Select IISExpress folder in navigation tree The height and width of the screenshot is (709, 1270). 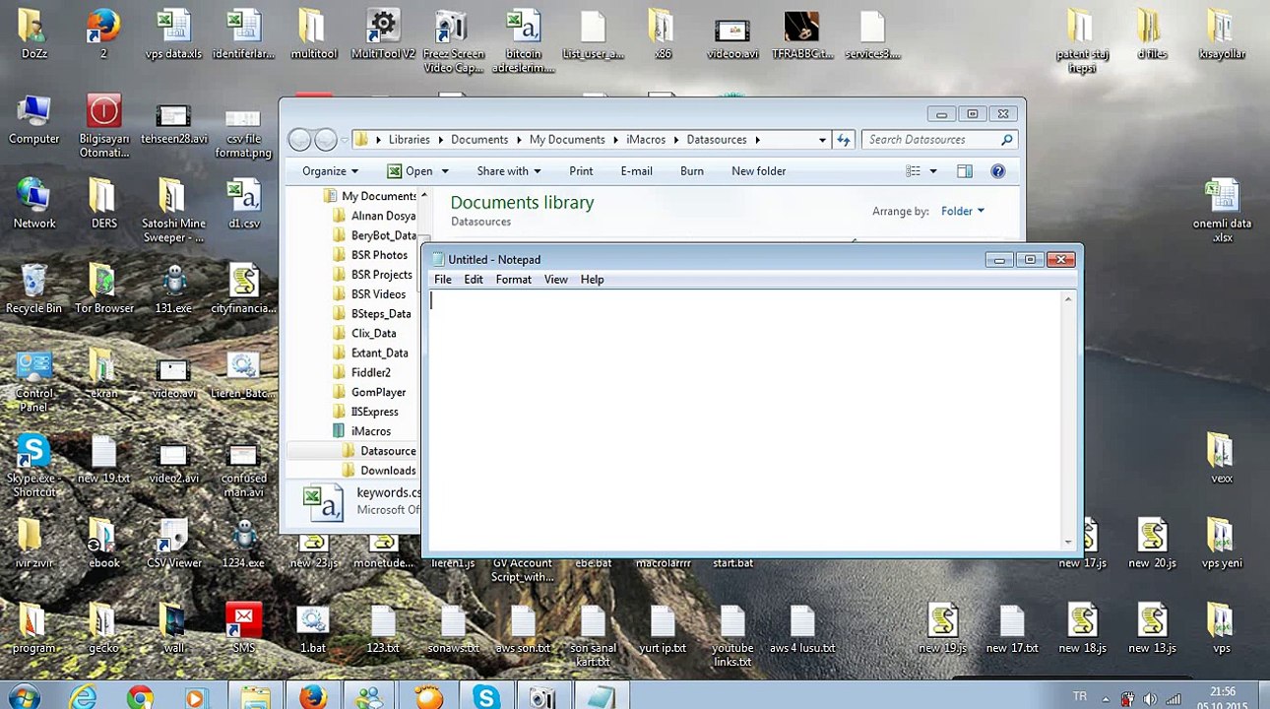pyautogui.click(x=374, y=413)
